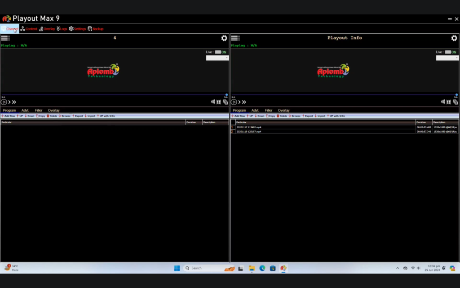Image resolution: width=460 pixels, height=288 pixels.
Task: Toggle Live switch in Playout Info panel
Action: point(448,52)
